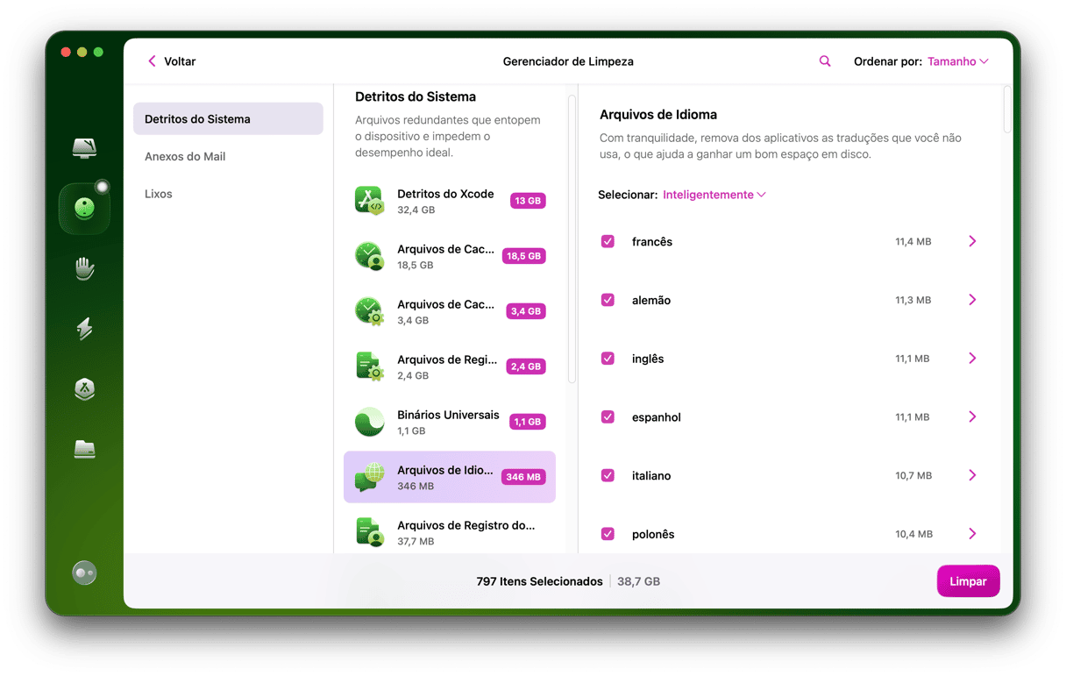The width and height of the screenshot is (1066, 676).
Task: Click the 13 GB badge for Xcode
Action: click(528, 201)
